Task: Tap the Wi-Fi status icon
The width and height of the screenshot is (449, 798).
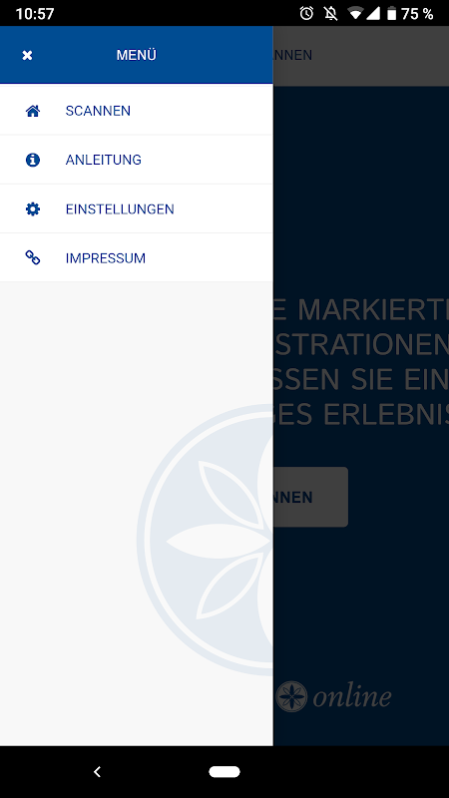Action: point(356,13)
